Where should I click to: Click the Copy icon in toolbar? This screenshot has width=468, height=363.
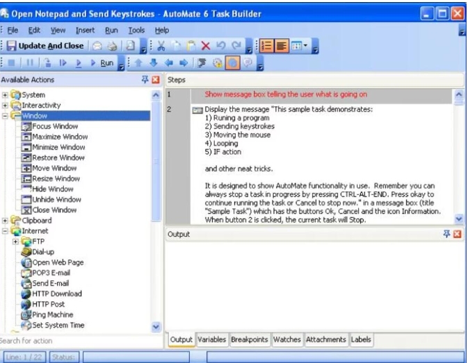[176, 46]
